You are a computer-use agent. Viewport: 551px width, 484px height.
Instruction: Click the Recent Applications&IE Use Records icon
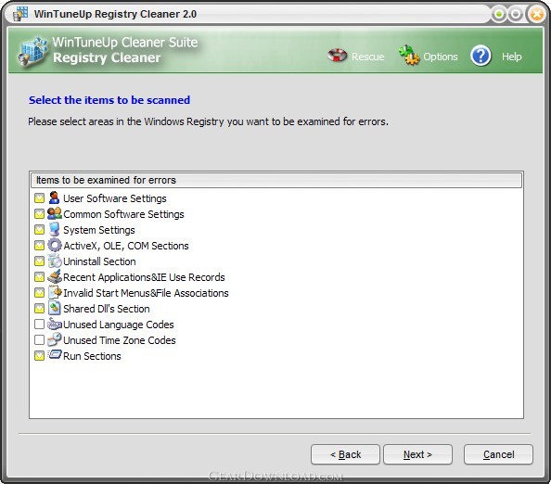55,277
